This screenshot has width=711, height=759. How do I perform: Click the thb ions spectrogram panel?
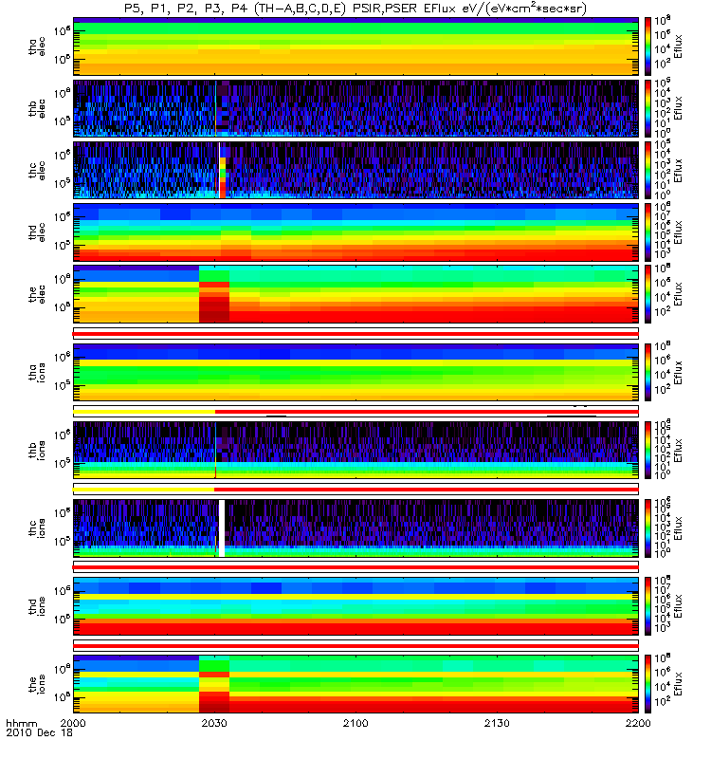point(356,450)
